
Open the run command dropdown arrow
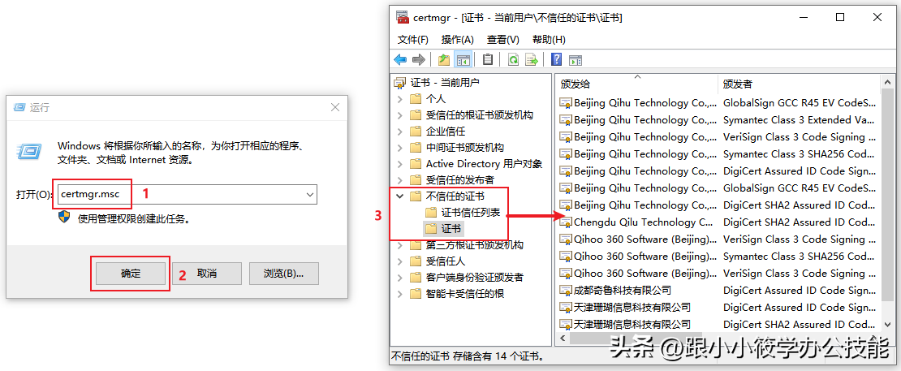pyautogui.click(x=310, y=195)
